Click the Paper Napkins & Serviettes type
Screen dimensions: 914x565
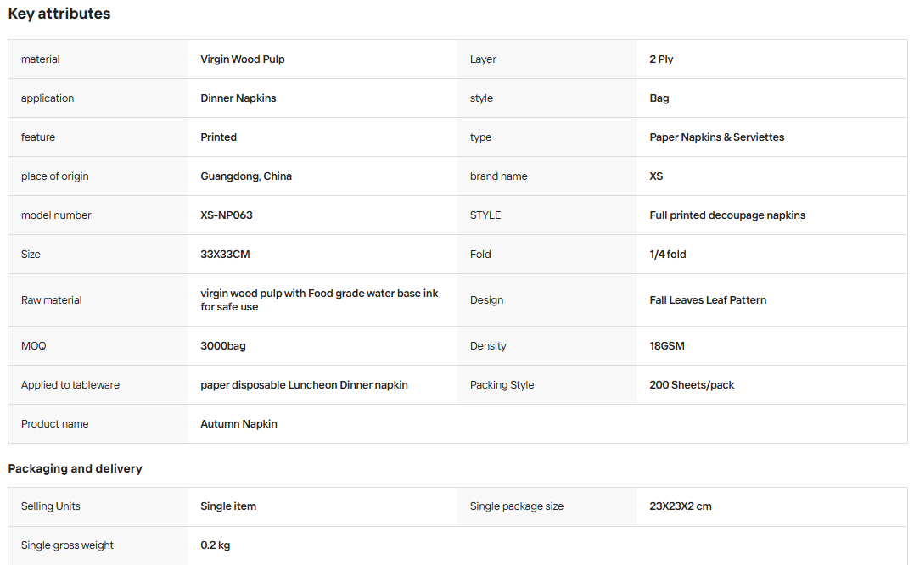pyautogui.click(x=716, y=137)
